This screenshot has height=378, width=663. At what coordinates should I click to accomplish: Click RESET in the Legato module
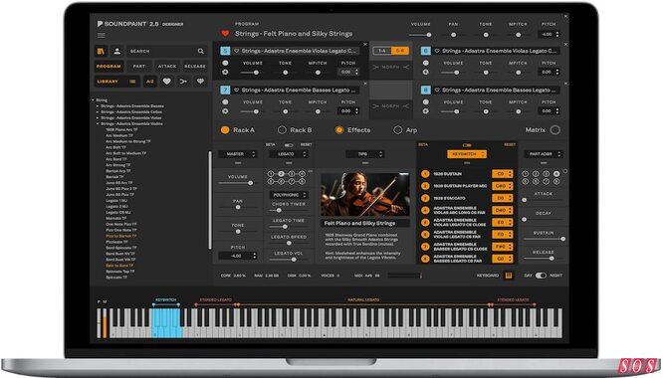point(306,145)
